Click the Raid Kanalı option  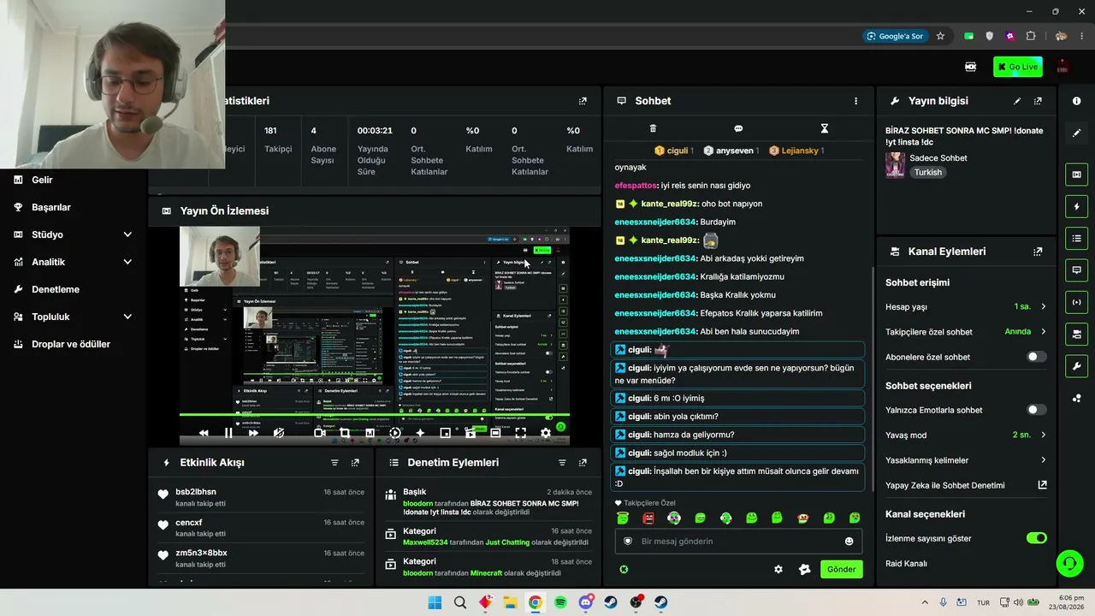pos(906,564)
